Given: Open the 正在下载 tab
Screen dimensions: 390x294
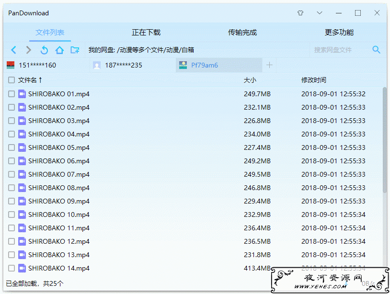Looking at the screenshot, I should click(146, 32).
